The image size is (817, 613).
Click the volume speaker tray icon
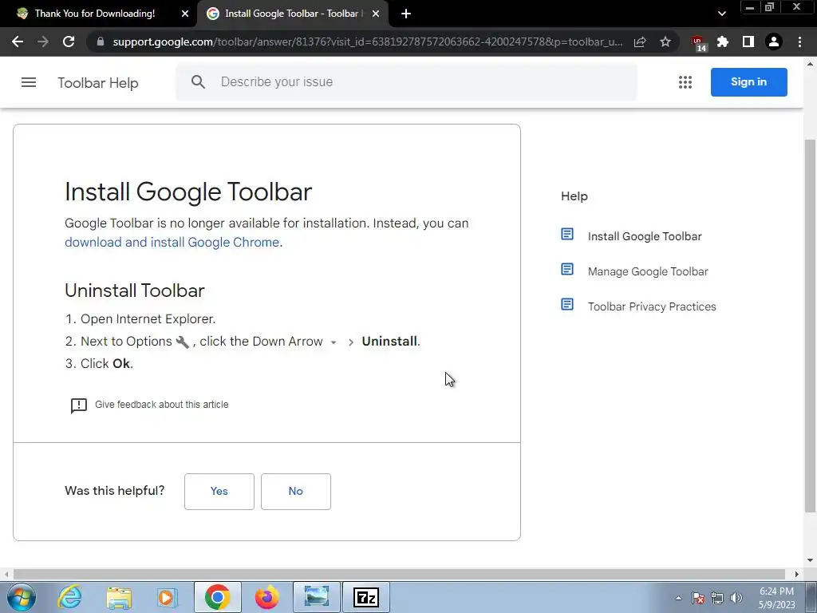[736, 599]
